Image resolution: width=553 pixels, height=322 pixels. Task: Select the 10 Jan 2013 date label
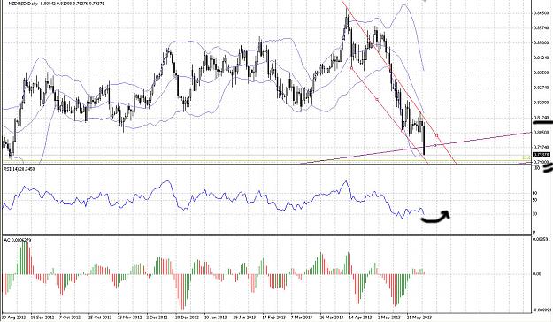coord(216,318)
